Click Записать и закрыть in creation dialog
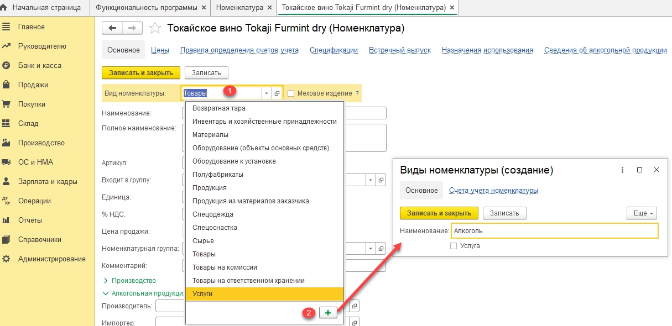This screenshot has width=672, height=326. click(439, 213)
